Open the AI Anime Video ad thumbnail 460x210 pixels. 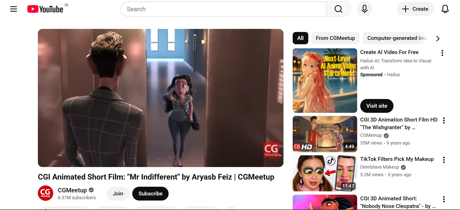[x=325, y=81]
